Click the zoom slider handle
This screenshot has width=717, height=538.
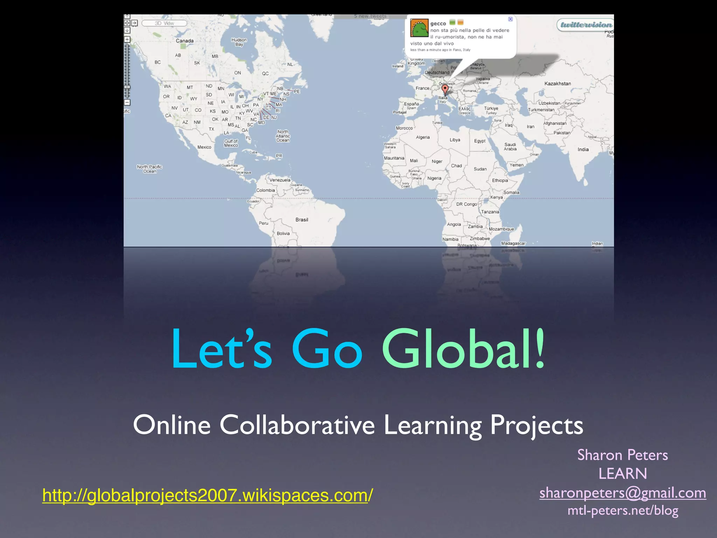point(127,87)
